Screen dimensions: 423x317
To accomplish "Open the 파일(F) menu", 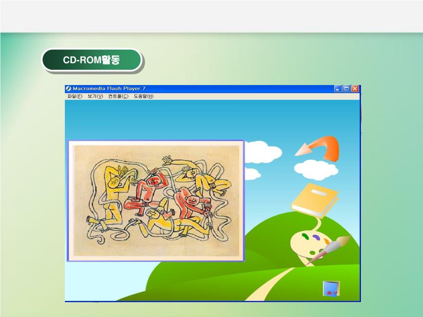I will point(75,96).
